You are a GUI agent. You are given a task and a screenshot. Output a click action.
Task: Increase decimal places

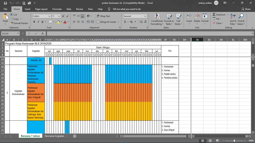tap(141, 22)
